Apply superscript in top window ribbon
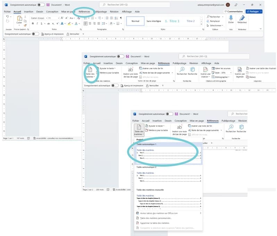 tap(58, 24)
